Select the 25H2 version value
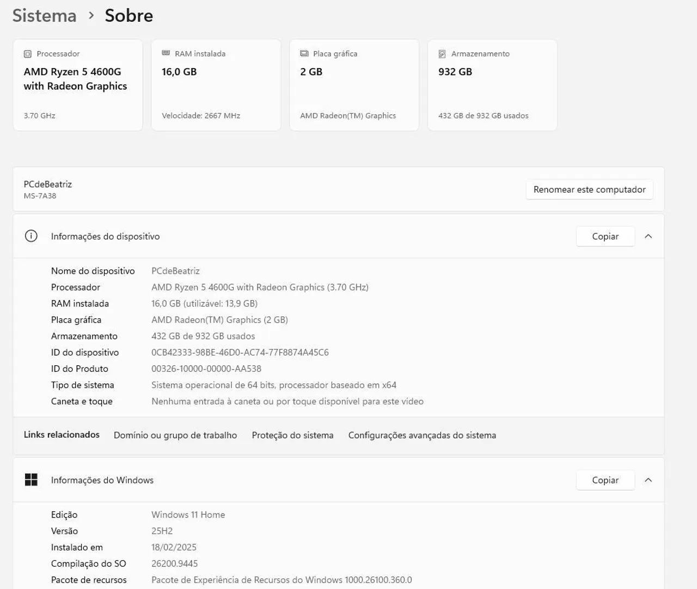697x589 pixels. (162, 531)
